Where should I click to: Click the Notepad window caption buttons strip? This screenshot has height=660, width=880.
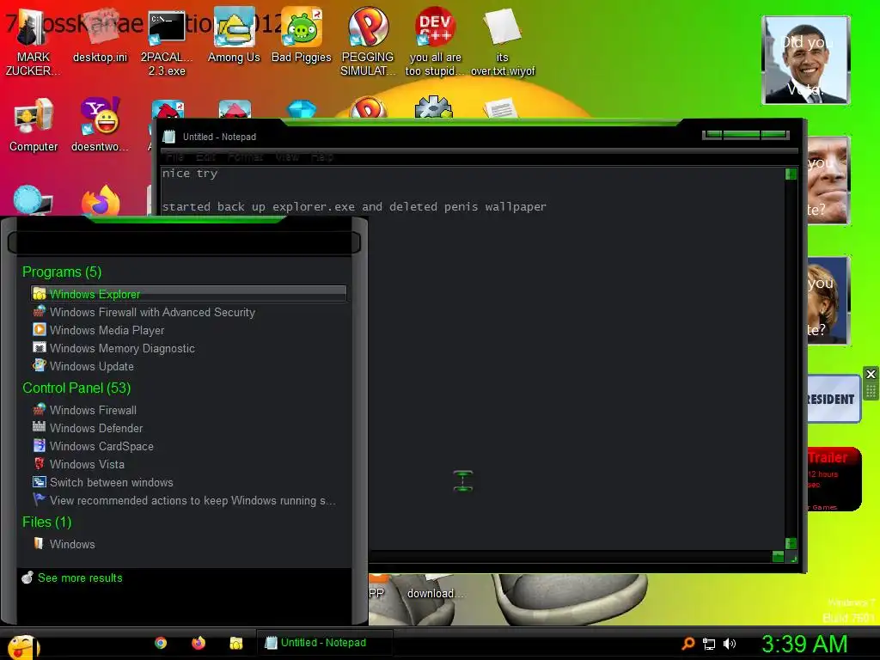pos(745,135)
